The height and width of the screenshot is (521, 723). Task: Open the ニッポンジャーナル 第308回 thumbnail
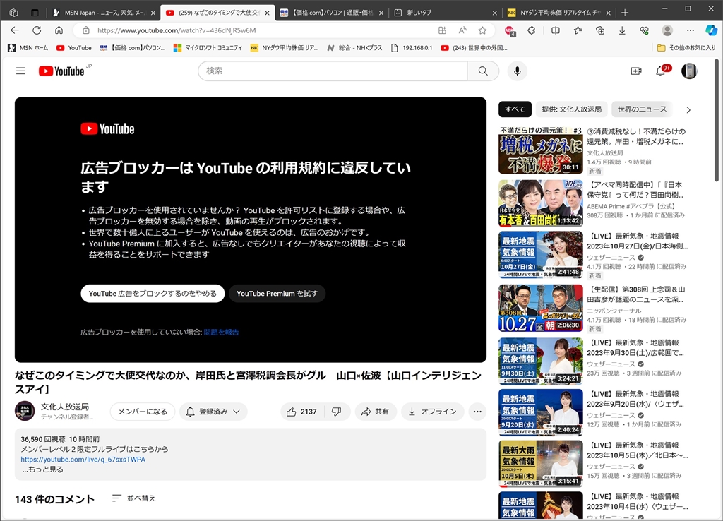click(540, 308)
